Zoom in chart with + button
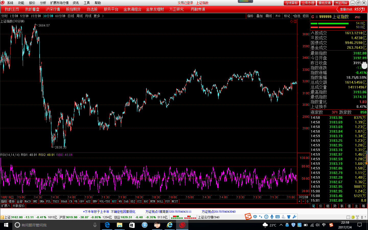This screenshot has width=368, height=230. tap(299, 201)
